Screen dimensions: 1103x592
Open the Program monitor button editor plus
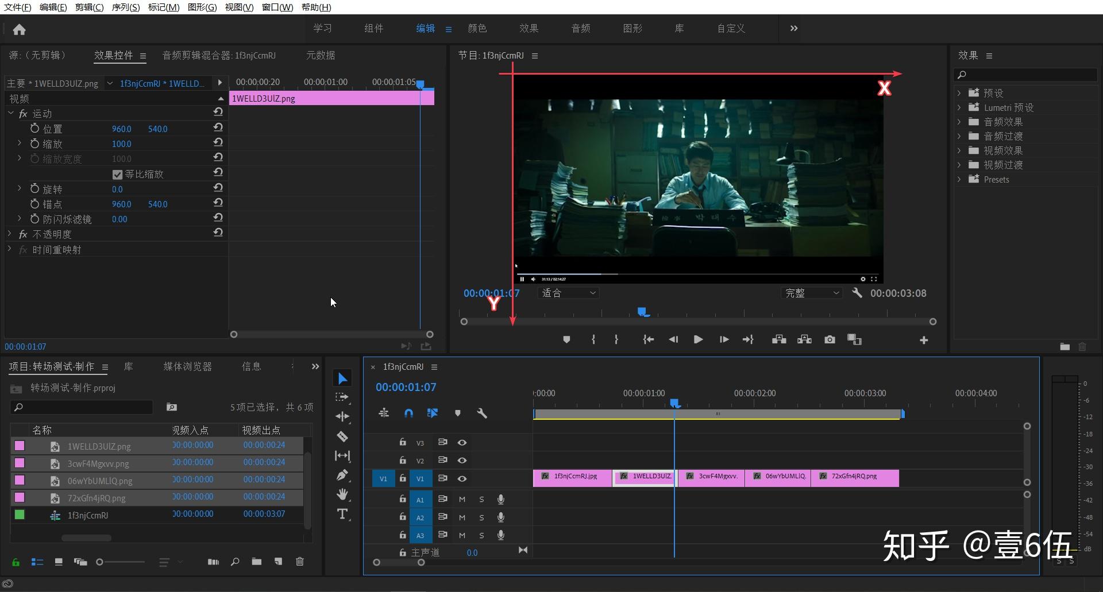[924, 341]
